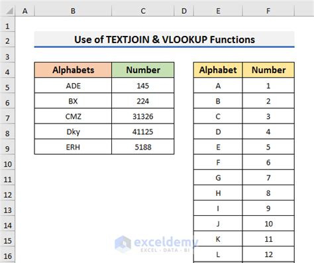This screenshot has height=263, width=314.
Task: Click the lookup letter 'A' cell
Action: (x=218, y=86)
